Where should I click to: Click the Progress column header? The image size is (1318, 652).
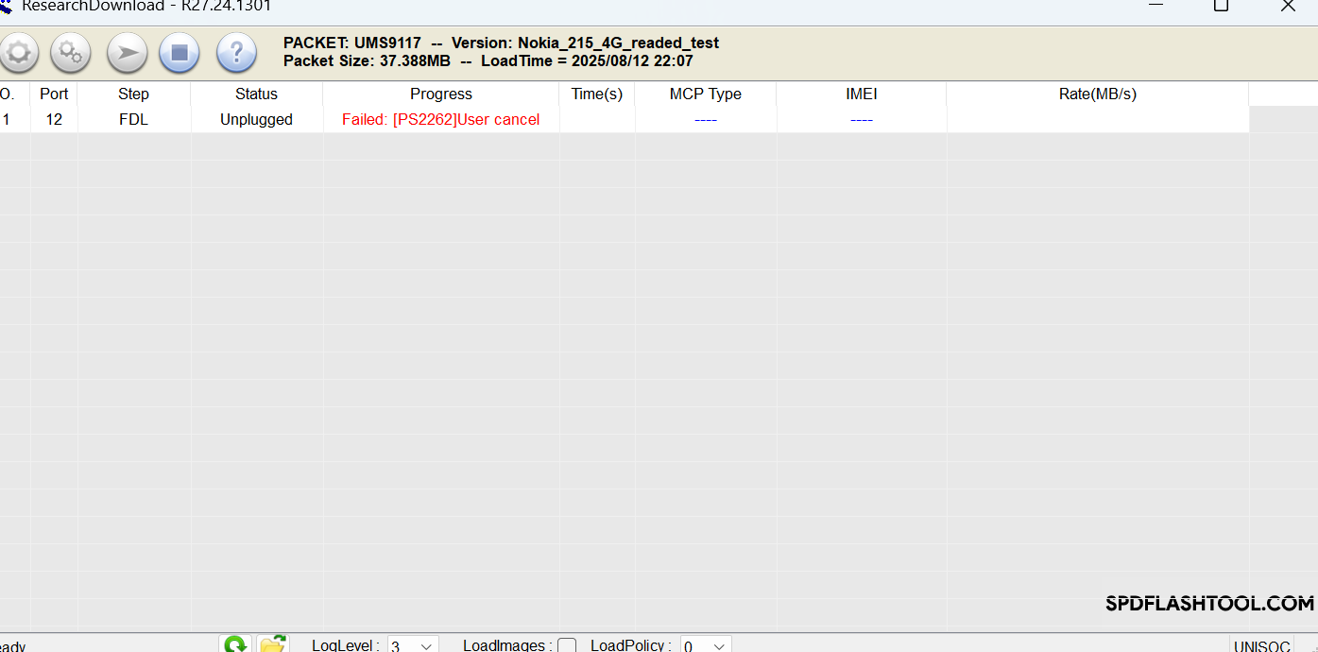pyautogui.click(x=441, y=94)
